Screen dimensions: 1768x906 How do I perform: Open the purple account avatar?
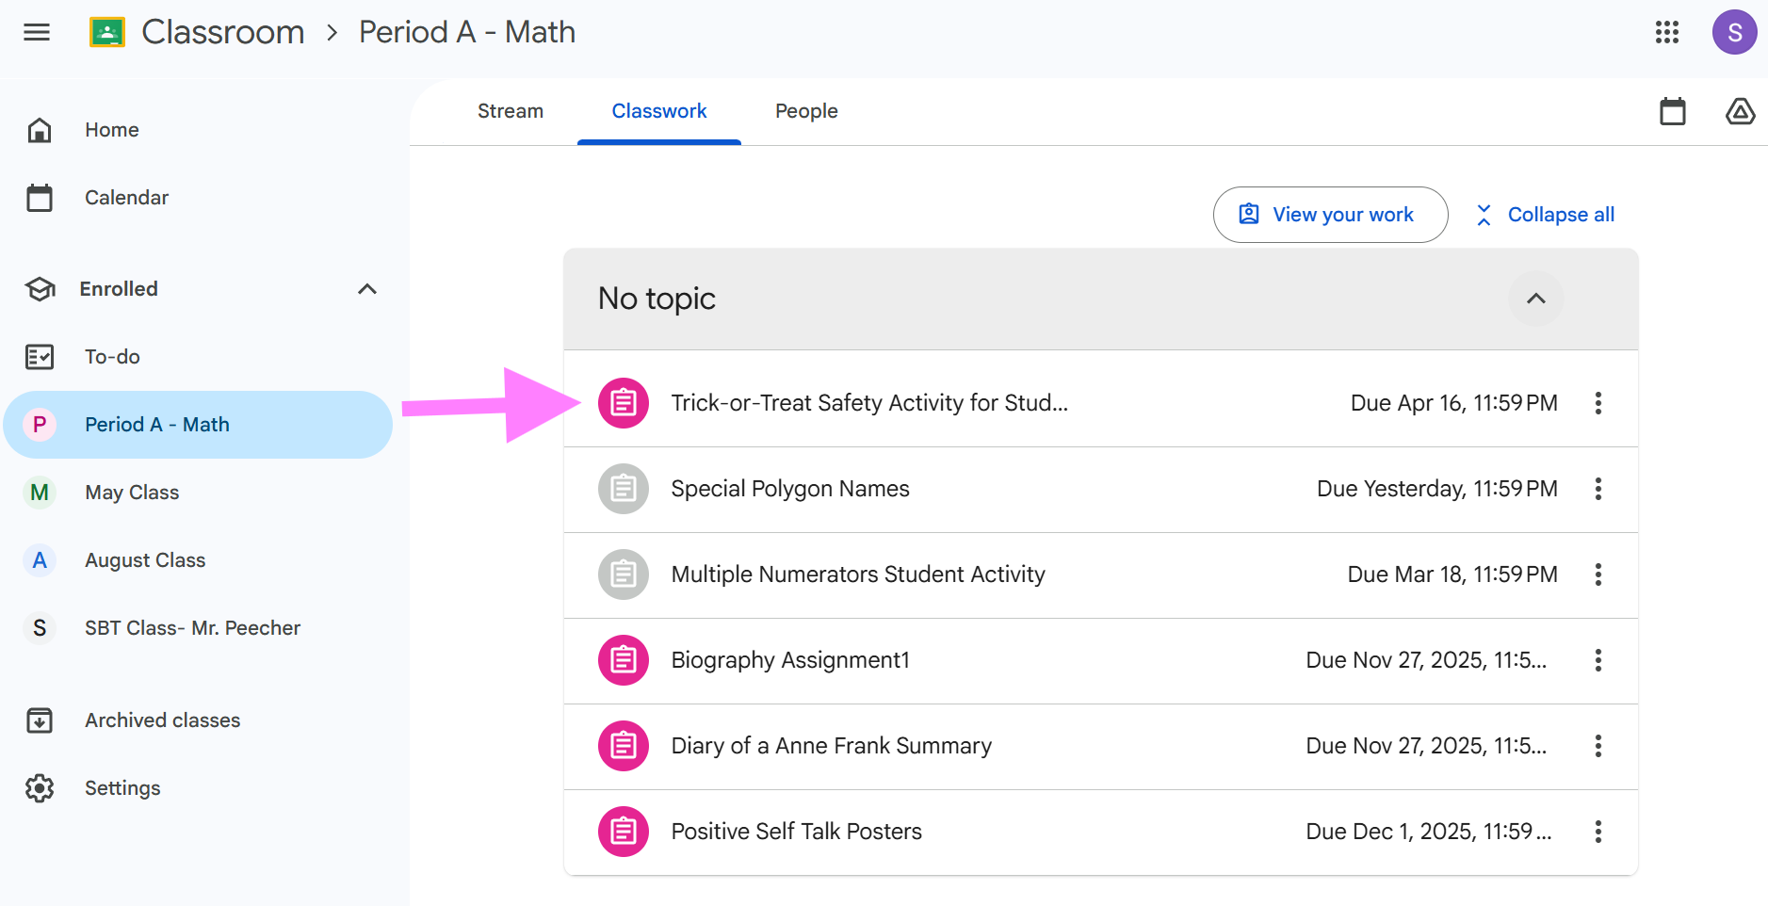coord(1734,33)
